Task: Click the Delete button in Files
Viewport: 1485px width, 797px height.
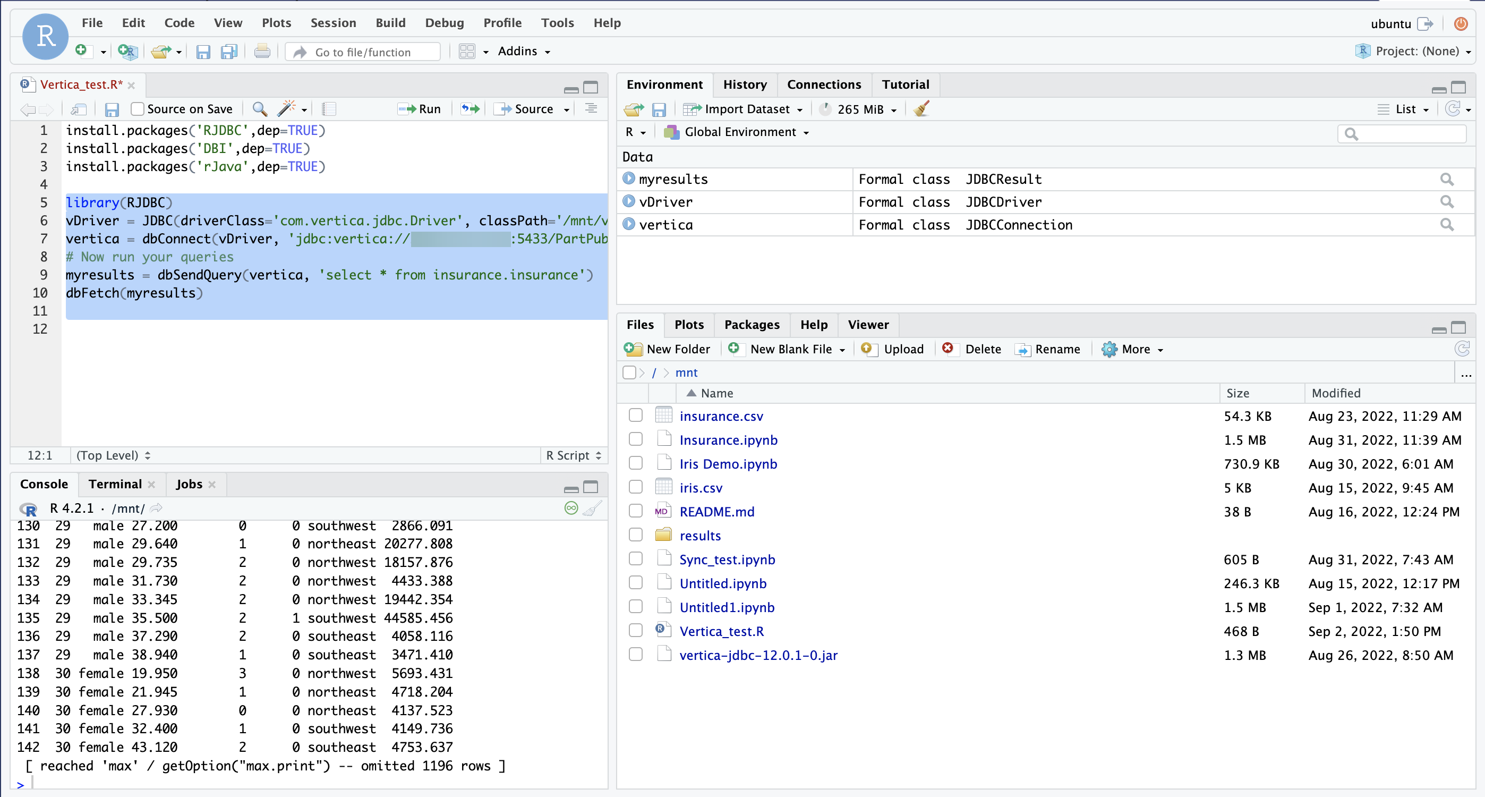Action: click(x=972, y=349)
